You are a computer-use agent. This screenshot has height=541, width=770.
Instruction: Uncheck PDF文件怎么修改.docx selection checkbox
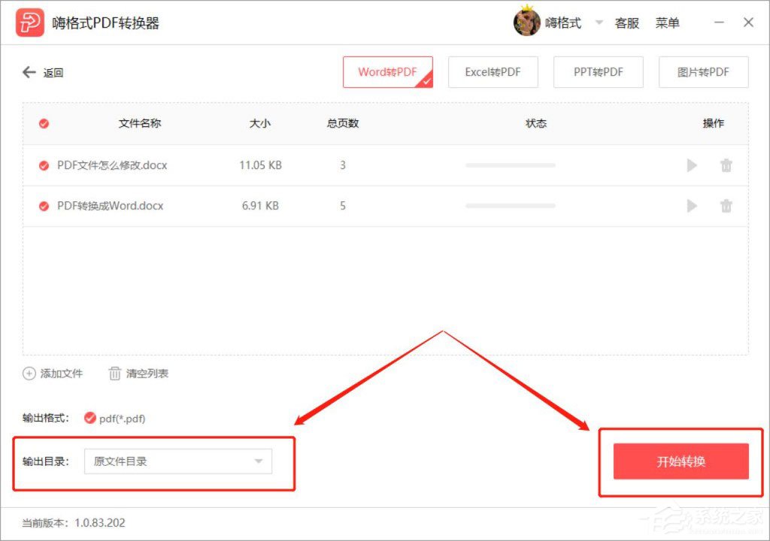tap(43, 165)
